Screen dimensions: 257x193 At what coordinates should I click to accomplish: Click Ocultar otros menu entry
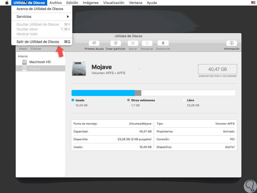click(x=42, y=29)
